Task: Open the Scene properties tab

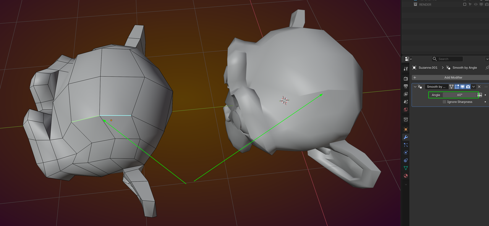Action: (x=406, y=102)
